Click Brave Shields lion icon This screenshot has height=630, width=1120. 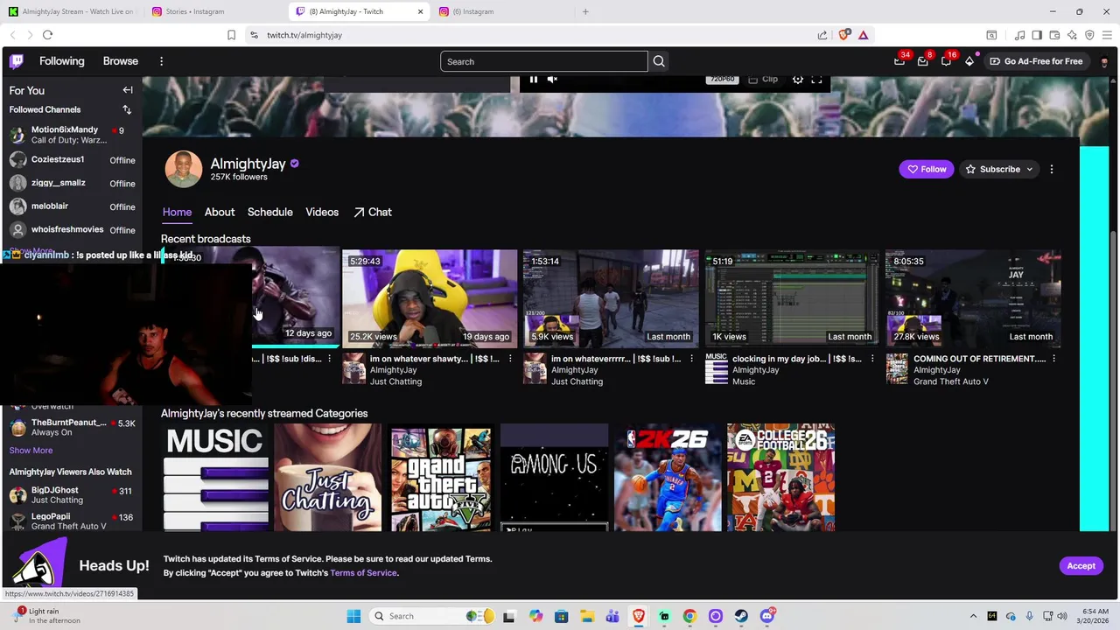click(844, 35)
